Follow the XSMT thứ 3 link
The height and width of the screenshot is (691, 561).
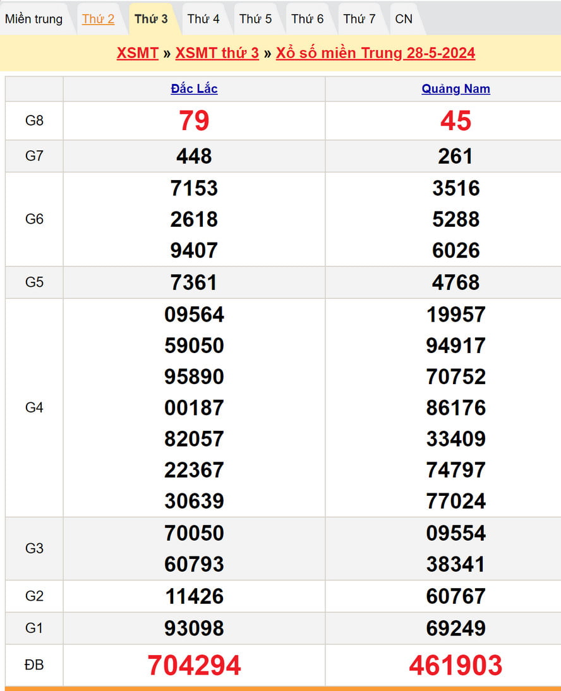tap(217, 52)
